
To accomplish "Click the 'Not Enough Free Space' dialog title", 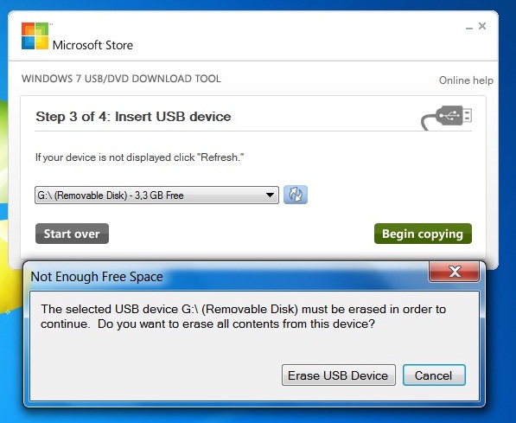I will (97, 277).
